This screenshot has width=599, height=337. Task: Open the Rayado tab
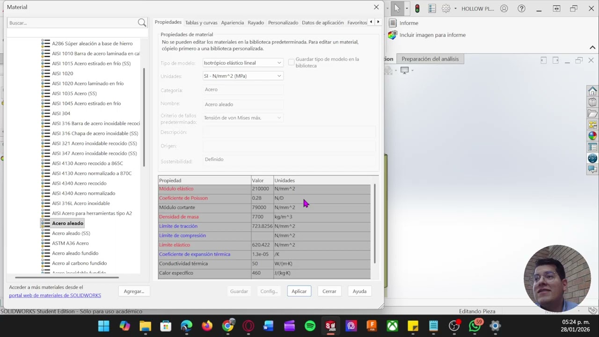256,22
